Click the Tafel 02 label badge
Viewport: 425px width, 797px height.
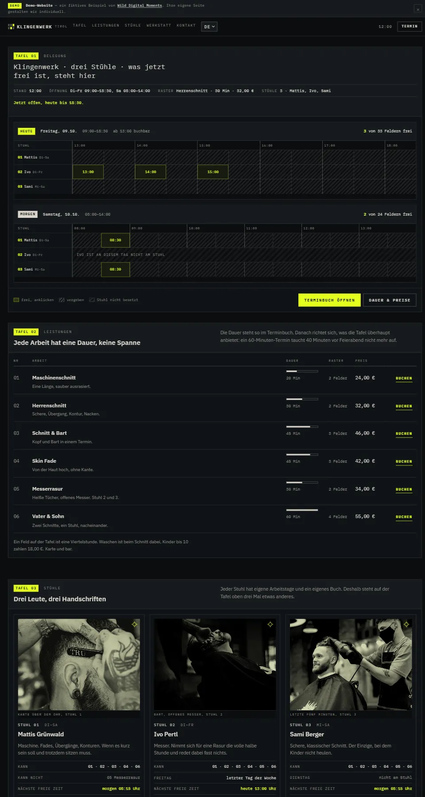point(26,332)
